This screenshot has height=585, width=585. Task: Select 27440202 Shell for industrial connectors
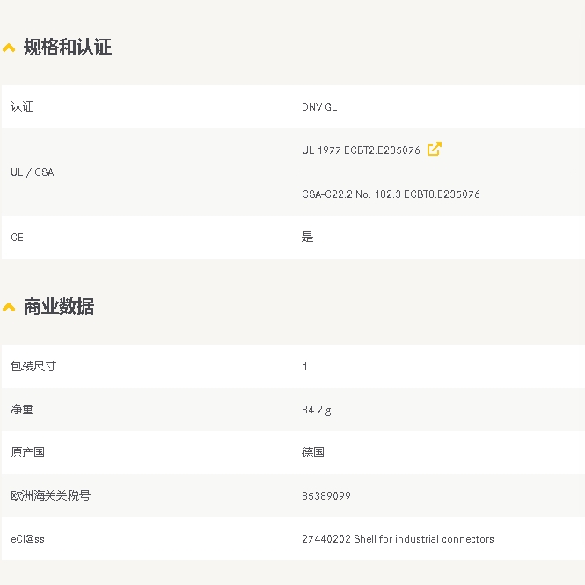pos(398,539)
